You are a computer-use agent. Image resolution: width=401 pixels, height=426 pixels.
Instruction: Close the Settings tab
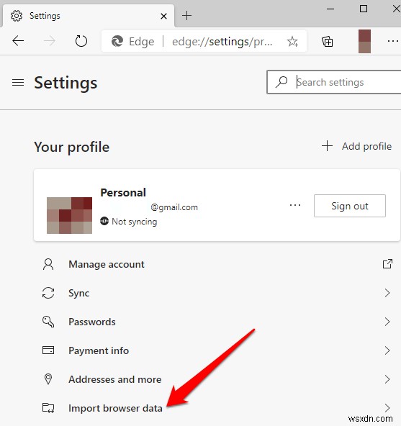tap(163, 17)
